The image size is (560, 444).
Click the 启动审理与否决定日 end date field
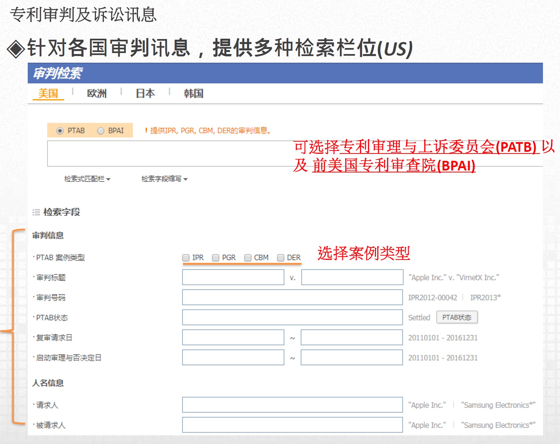(x=352, y=357)
